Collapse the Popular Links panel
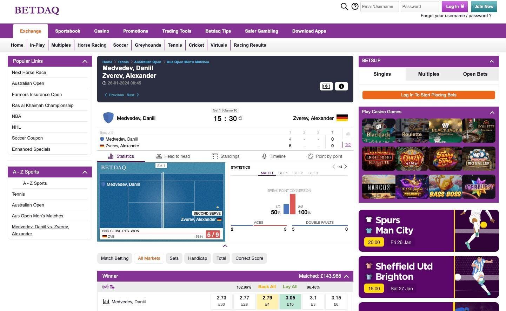This screenshot has width=506, height=311. point(85,61)
